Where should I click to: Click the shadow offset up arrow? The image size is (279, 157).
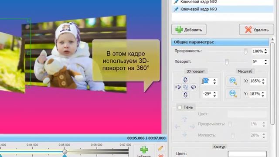(x=184, y=119)
